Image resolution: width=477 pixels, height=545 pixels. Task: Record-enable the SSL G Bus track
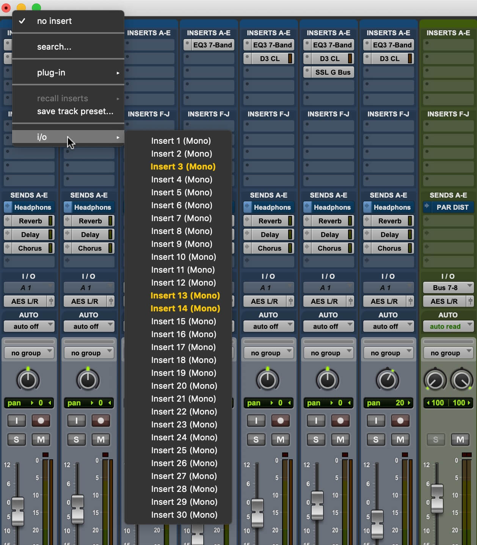[x=340, y=420]
